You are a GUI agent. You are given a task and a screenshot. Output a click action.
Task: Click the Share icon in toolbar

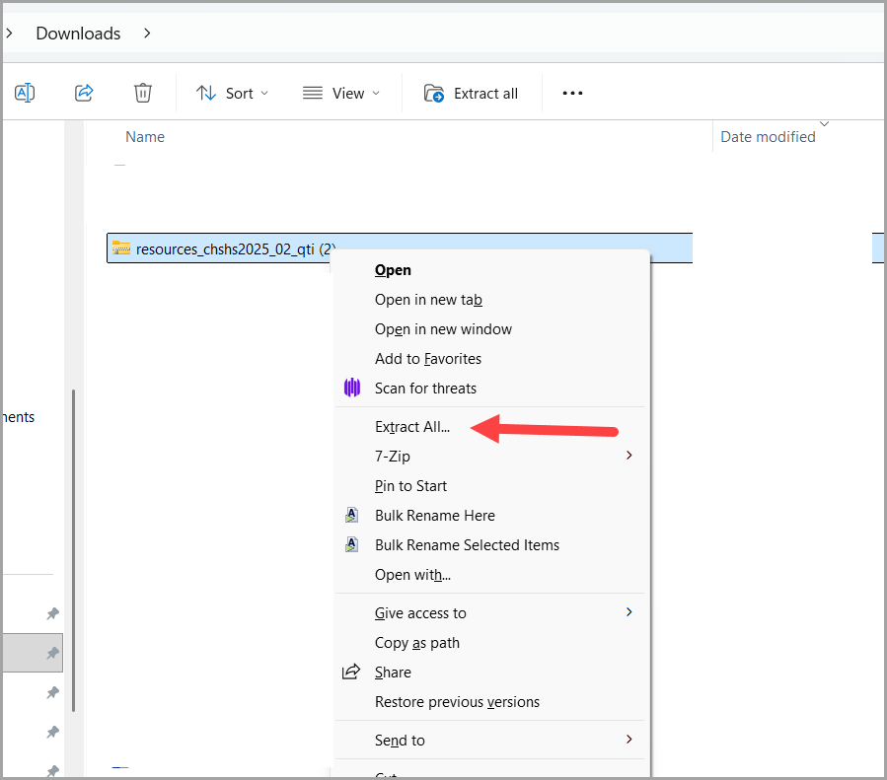point(84,93)
